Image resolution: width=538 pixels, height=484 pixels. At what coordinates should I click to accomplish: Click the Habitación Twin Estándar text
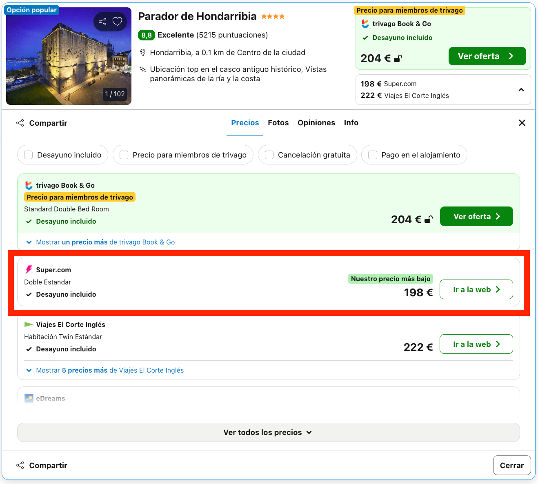click(63, 337)
